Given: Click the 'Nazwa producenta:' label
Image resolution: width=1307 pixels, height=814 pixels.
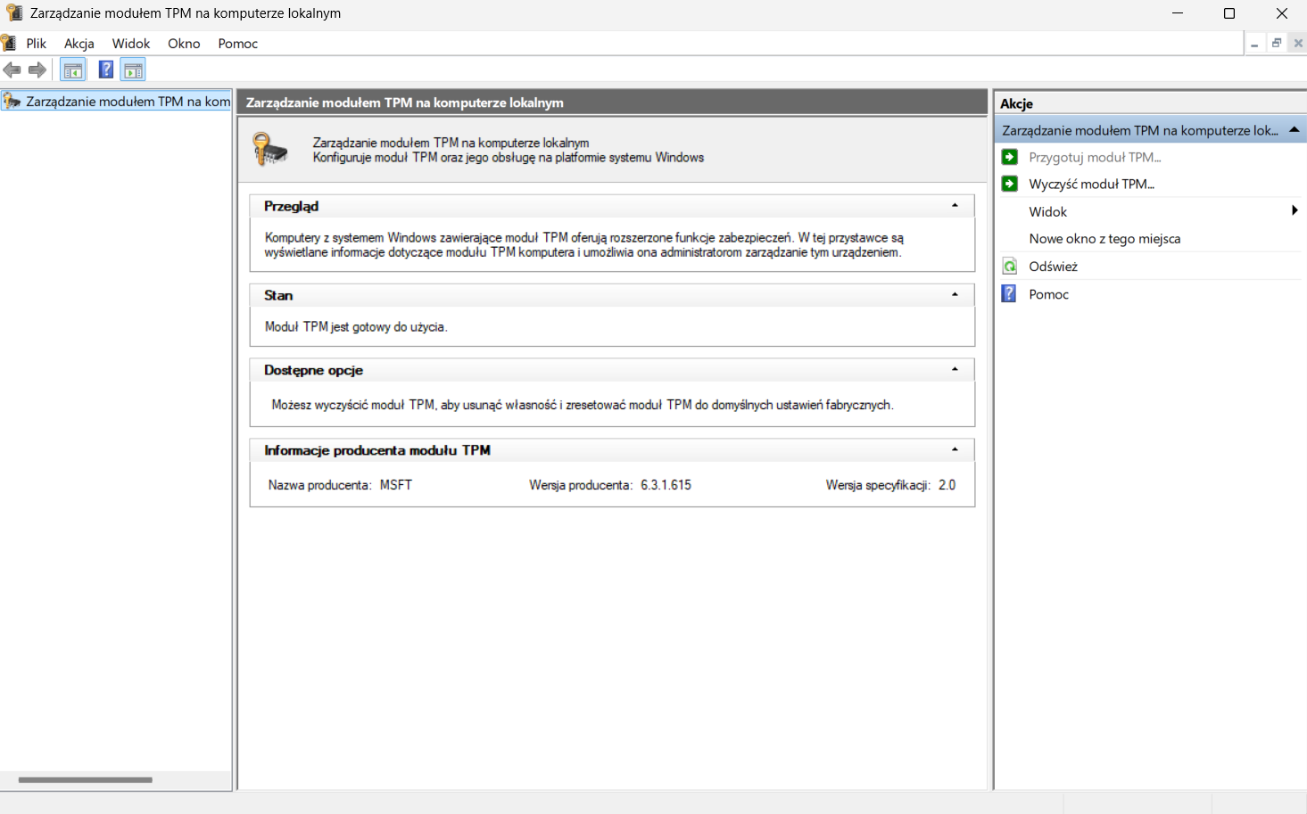Looking at the screenshot, I should 320,485.
